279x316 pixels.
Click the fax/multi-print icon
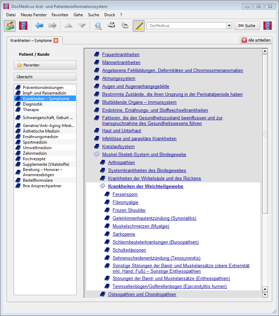pyautogui.click(x=125, y=26)
